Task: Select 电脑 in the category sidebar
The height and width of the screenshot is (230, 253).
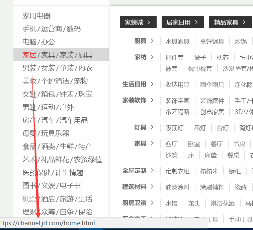Action: (29, 42)
